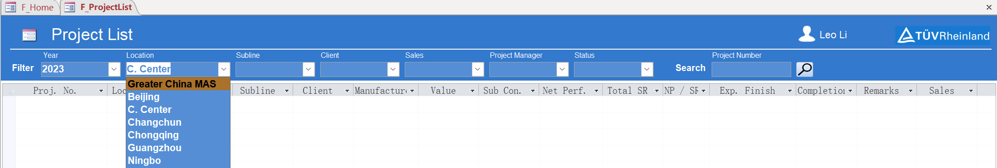Close the document tab with X
The width and height of the screenshot is (997, 168).
[x=989, y=7]
